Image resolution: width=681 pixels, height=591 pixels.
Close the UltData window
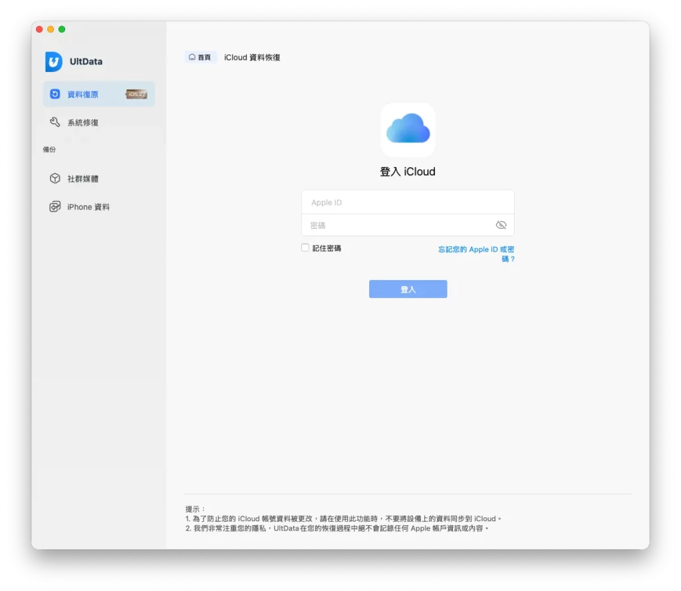click(39, 29)
